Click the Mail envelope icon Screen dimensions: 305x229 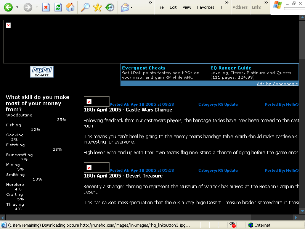click(x=125, y=7)
